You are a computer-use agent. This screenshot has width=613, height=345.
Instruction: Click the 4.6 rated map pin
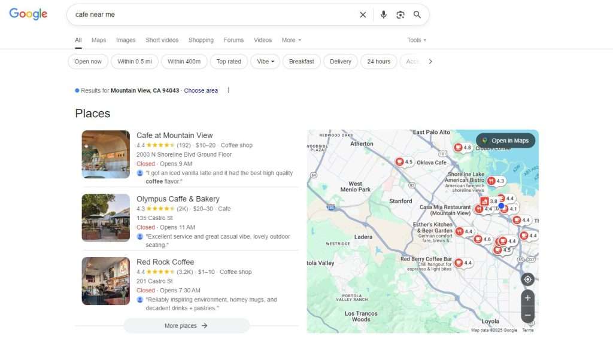point(482,239)
